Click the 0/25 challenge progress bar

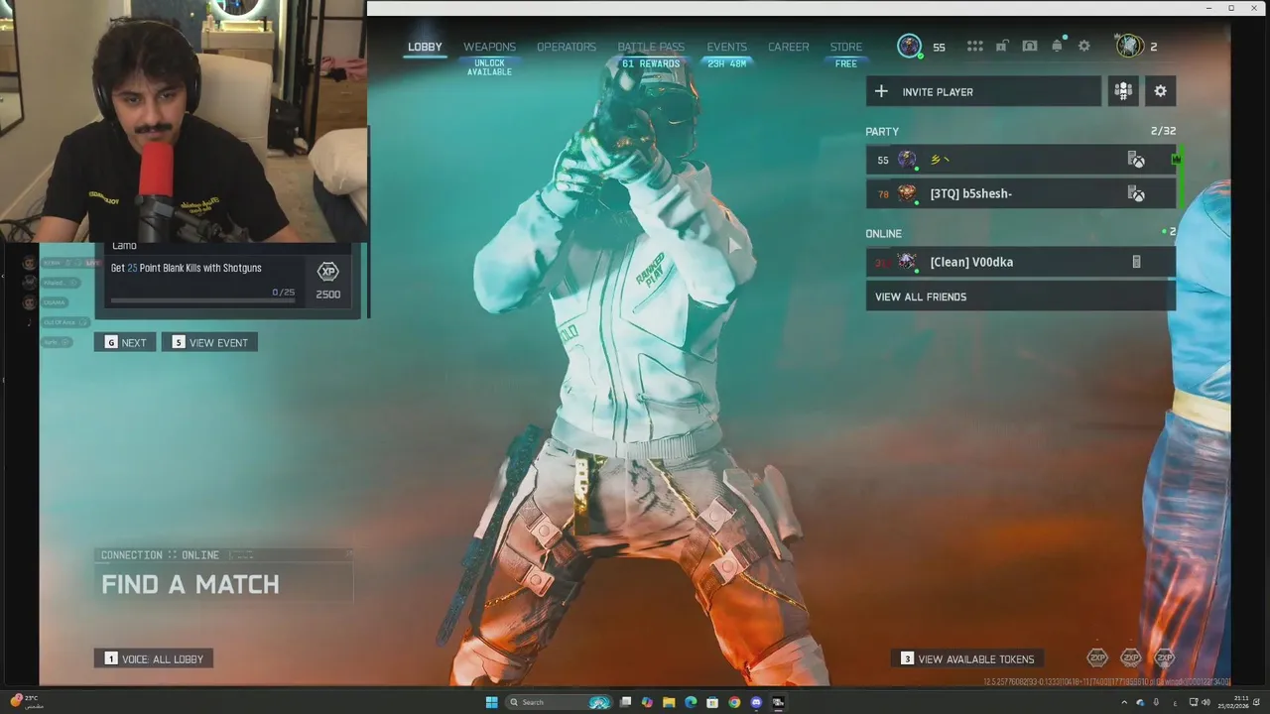202,299
